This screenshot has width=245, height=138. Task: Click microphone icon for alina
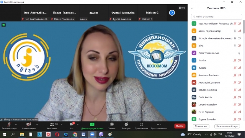tap(235, 46)
